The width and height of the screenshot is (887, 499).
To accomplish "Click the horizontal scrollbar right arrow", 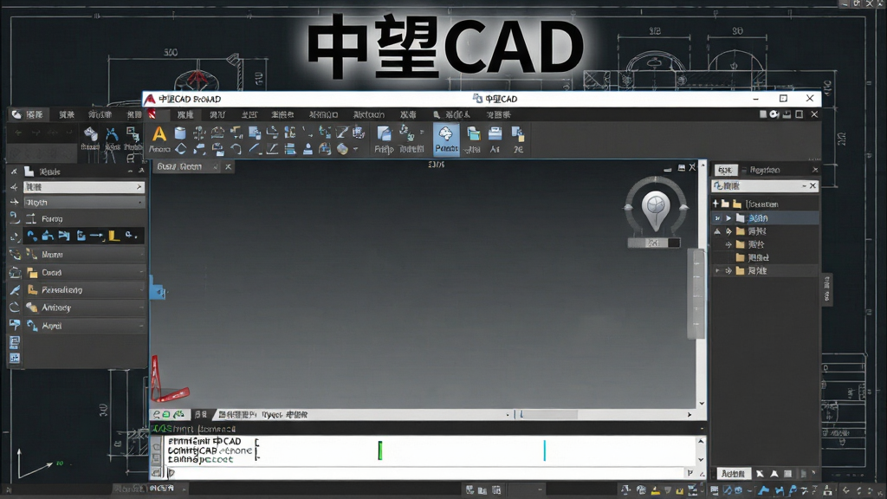I will [x=689, y=414].
